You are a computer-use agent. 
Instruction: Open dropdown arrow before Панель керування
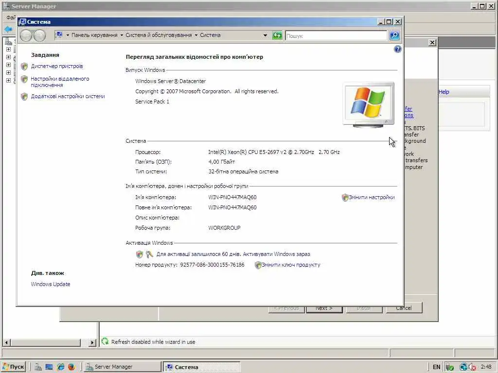coord(68,35)
